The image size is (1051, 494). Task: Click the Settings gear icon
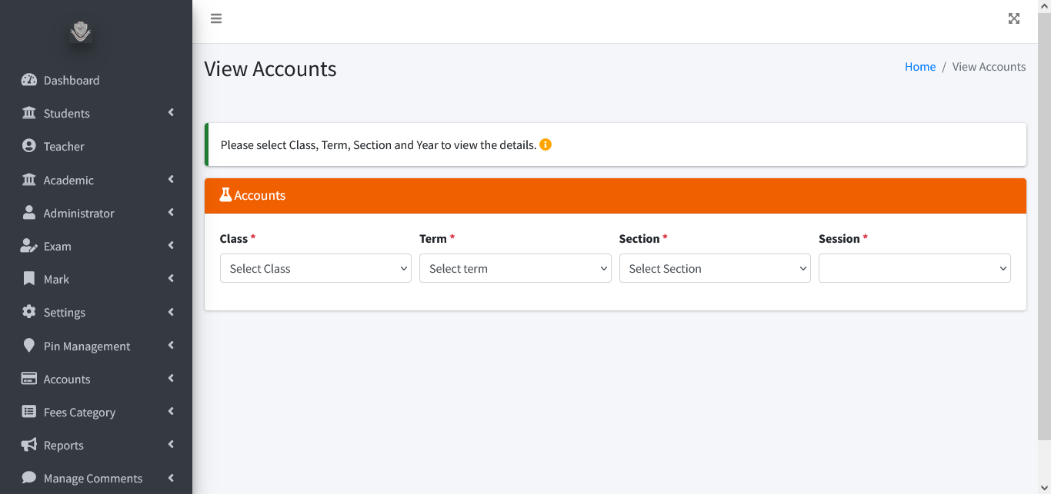29,312
